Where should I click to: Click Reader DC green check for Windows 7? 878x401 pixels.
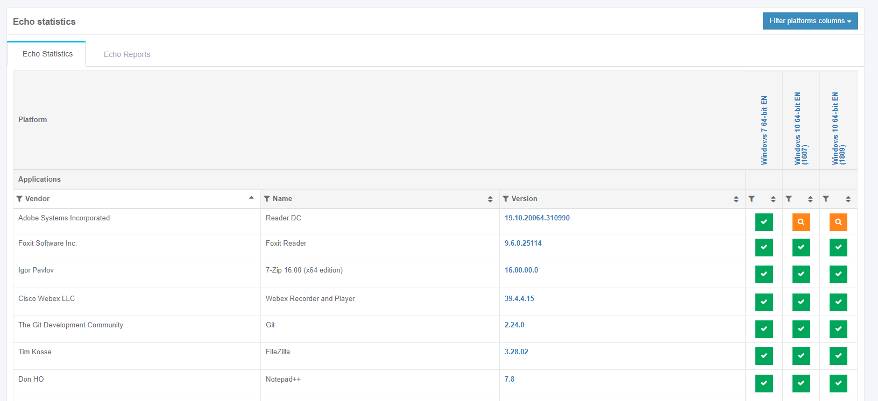point(764,222)
